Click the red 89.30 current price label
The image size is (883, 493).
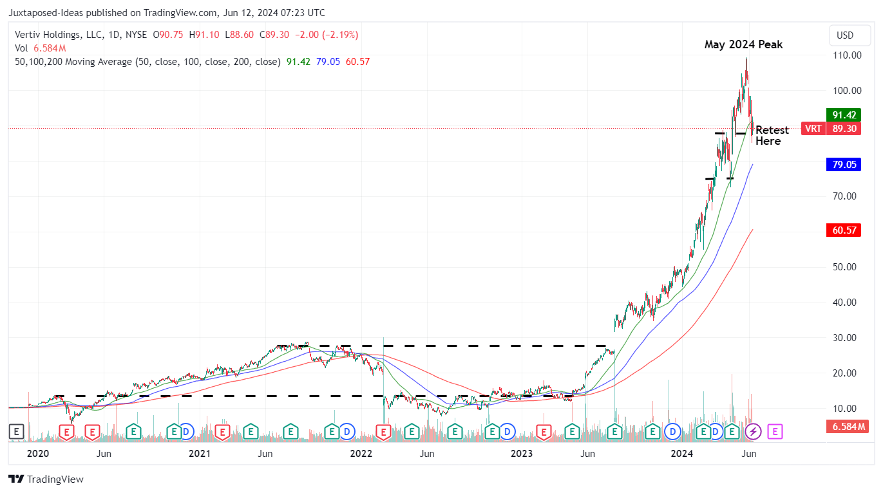coord(844,128)
